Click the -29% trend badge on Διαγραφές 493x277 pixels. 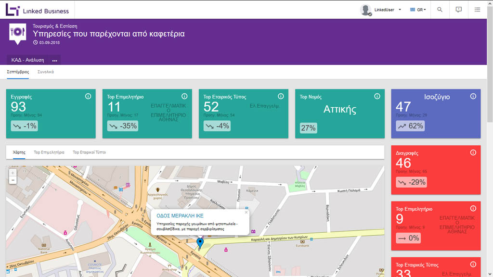[411, 182]
